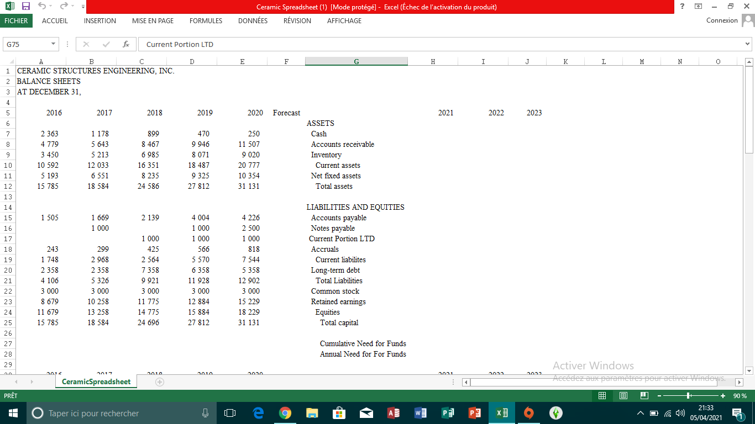Image resolution: width=755 pixels, height=424 pixels.
Task: Click title cell CERAMIC STRUCTURES ENGINEERING, INC.
Action: [x=96, y=71]
